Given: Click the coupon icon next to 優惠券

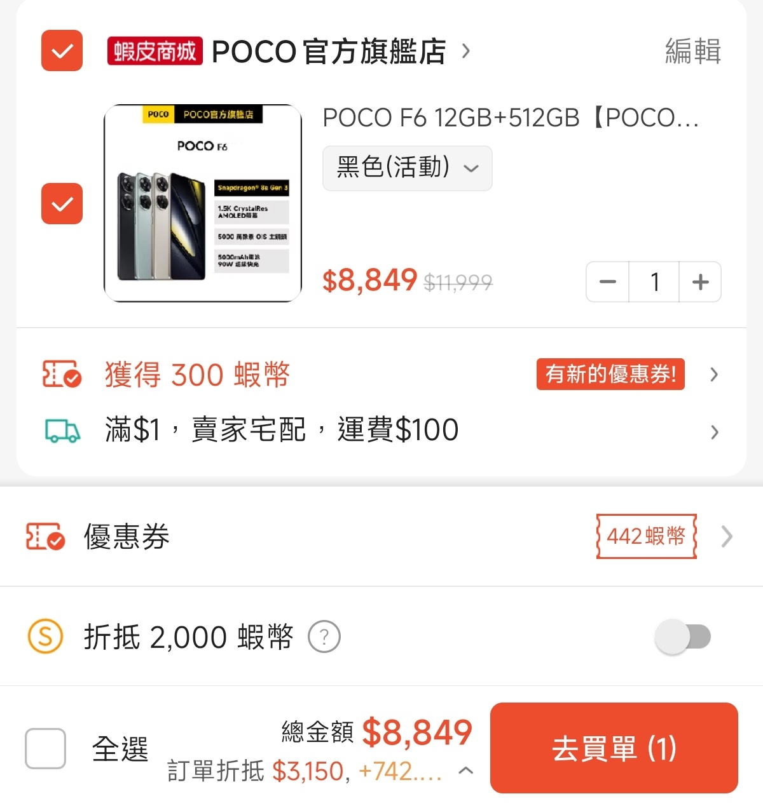Looking at the screenshot, I should pyautogui.click(x=45, y=537).
